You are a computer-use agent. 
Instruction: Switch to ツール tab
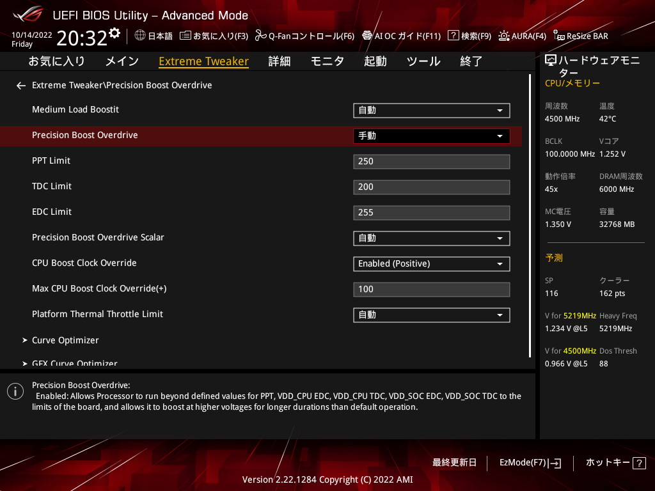point(423,61)
